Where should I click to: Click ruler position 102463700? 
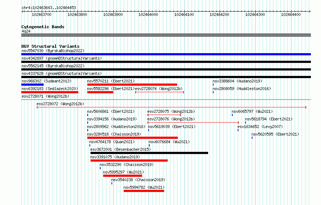tap(41, 14)
